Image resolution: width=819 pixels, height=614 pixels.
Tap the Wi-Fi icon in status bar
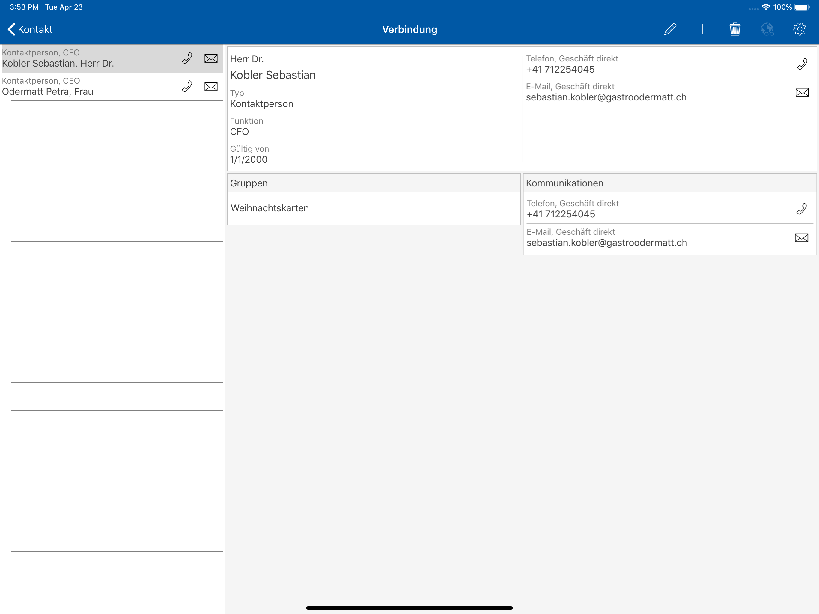(x=766, y=7)
